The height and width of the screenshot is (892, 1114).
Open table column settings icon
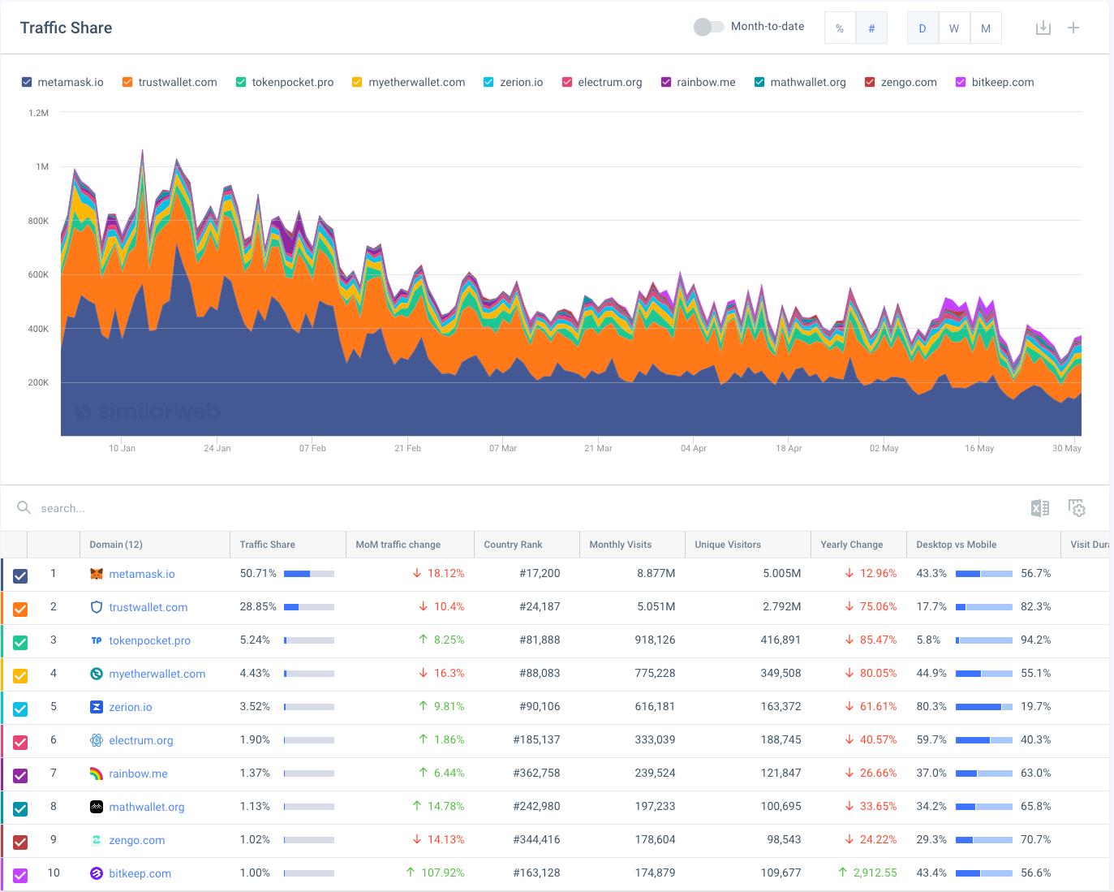[x=1077, y=508]
